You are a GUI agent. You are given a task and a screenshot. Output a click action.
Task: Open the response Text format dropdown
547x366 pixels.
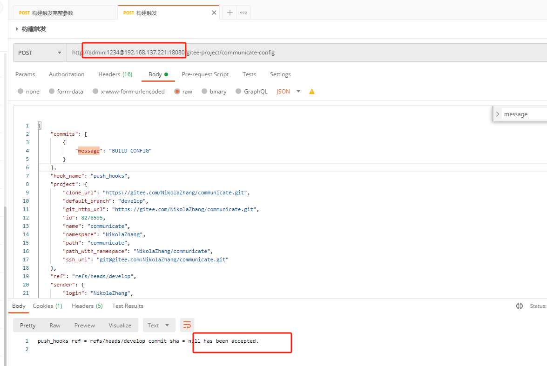click(159, 325)
